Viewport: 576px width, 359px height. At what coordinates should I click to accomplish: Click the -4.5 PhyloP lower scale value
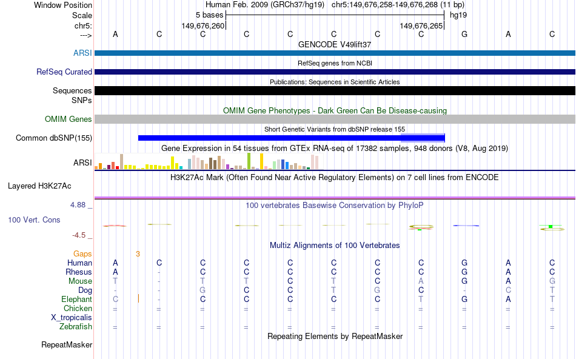tap(79, 235)
